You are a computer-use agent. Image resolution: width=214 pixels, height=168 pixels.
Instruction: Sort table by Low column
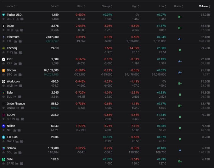pyautogui.click(x=163, y=6)
